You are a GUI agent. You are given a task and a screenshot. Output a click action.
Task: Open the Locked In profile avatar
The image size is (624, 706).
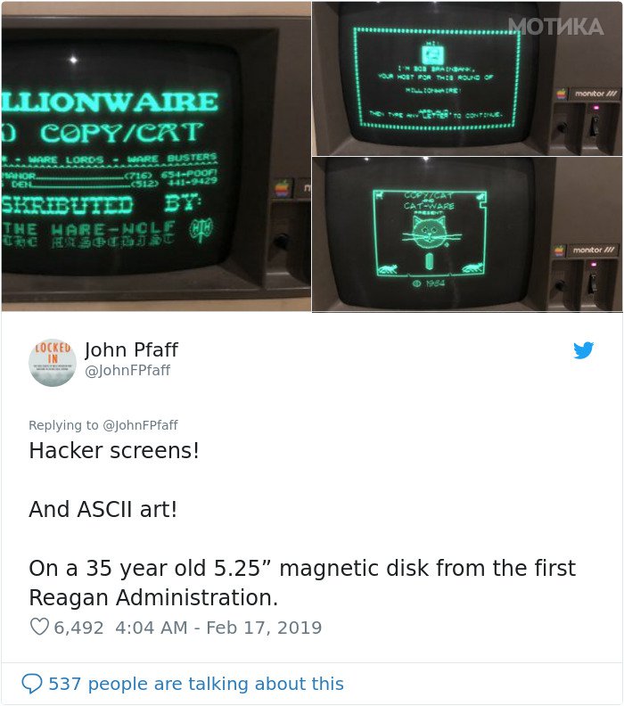click(x=53, y=363)
